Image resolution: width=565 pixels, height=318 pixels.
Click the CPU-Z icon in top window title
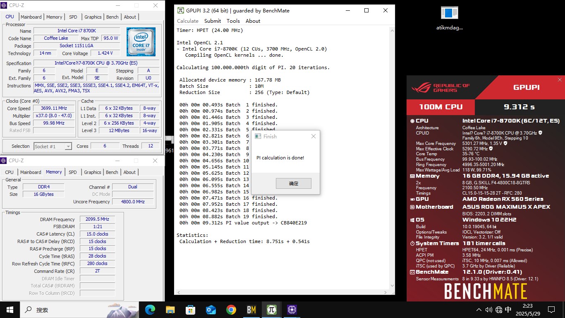click(4, 5)
